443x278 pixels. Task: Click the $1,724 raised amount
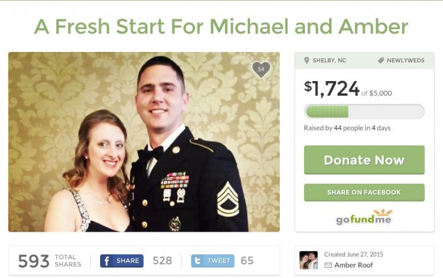(x=332, y=89)
